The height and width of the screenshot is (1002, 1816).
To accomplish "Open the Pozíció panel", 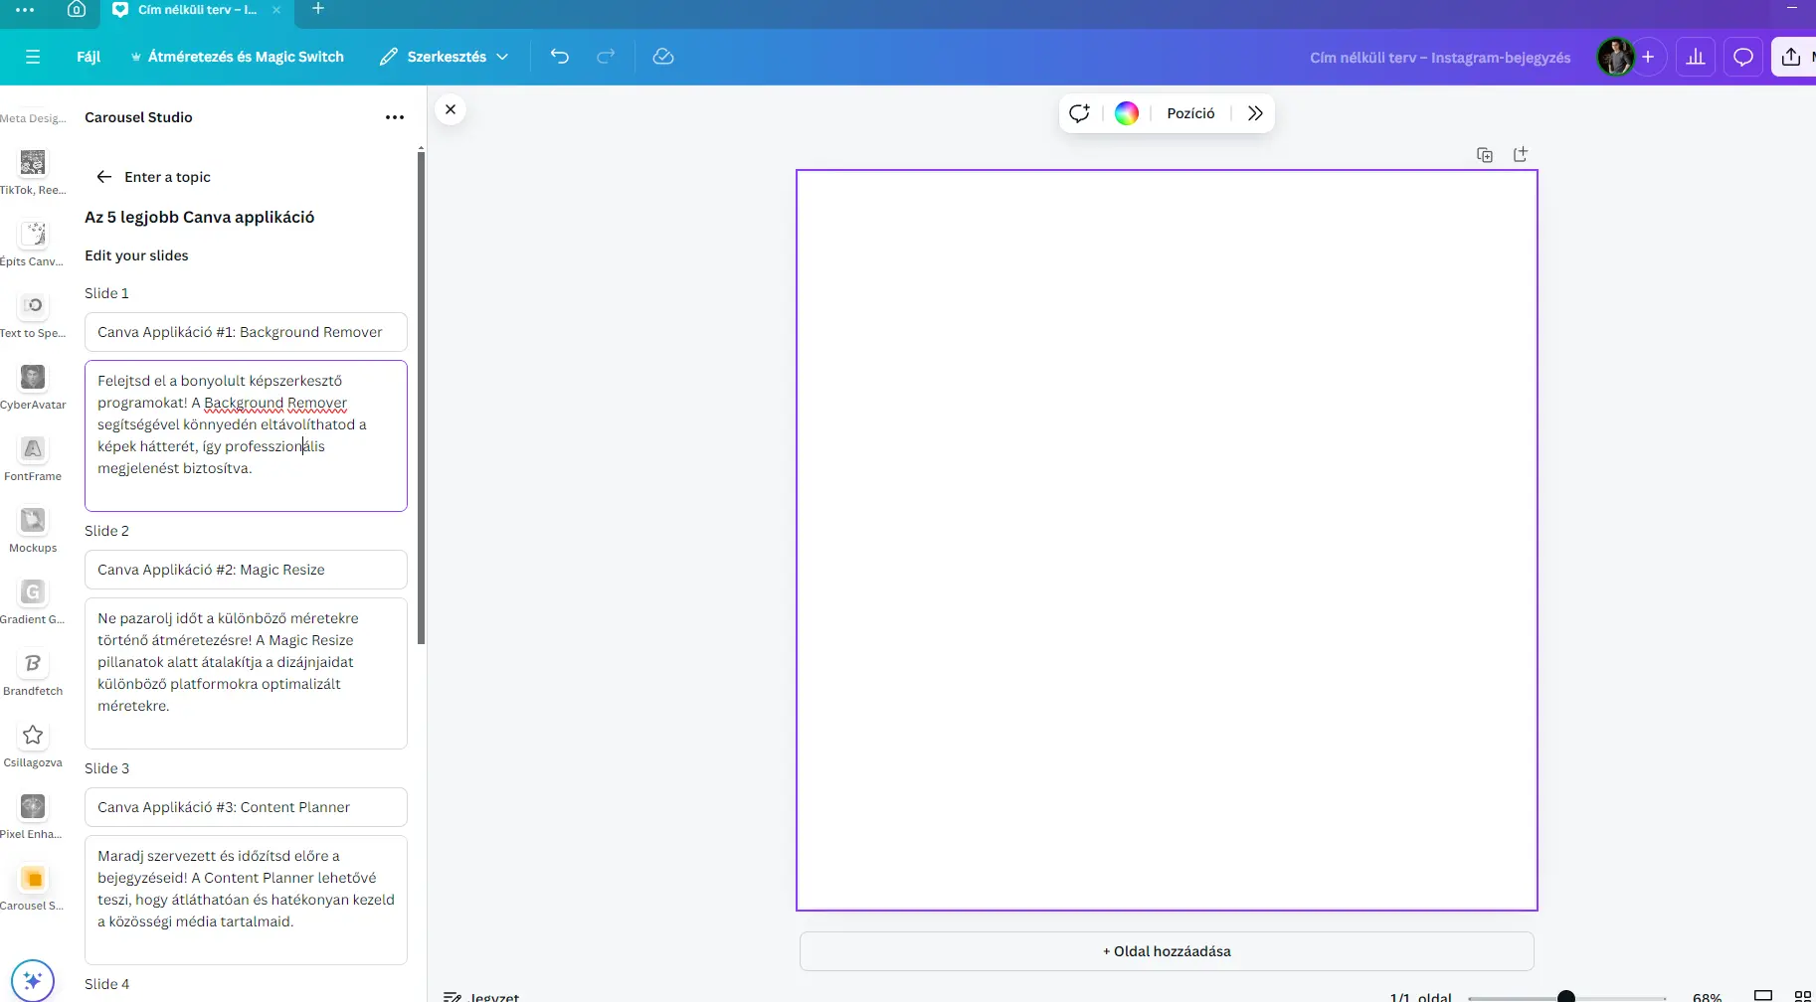I will (1190, 113).
